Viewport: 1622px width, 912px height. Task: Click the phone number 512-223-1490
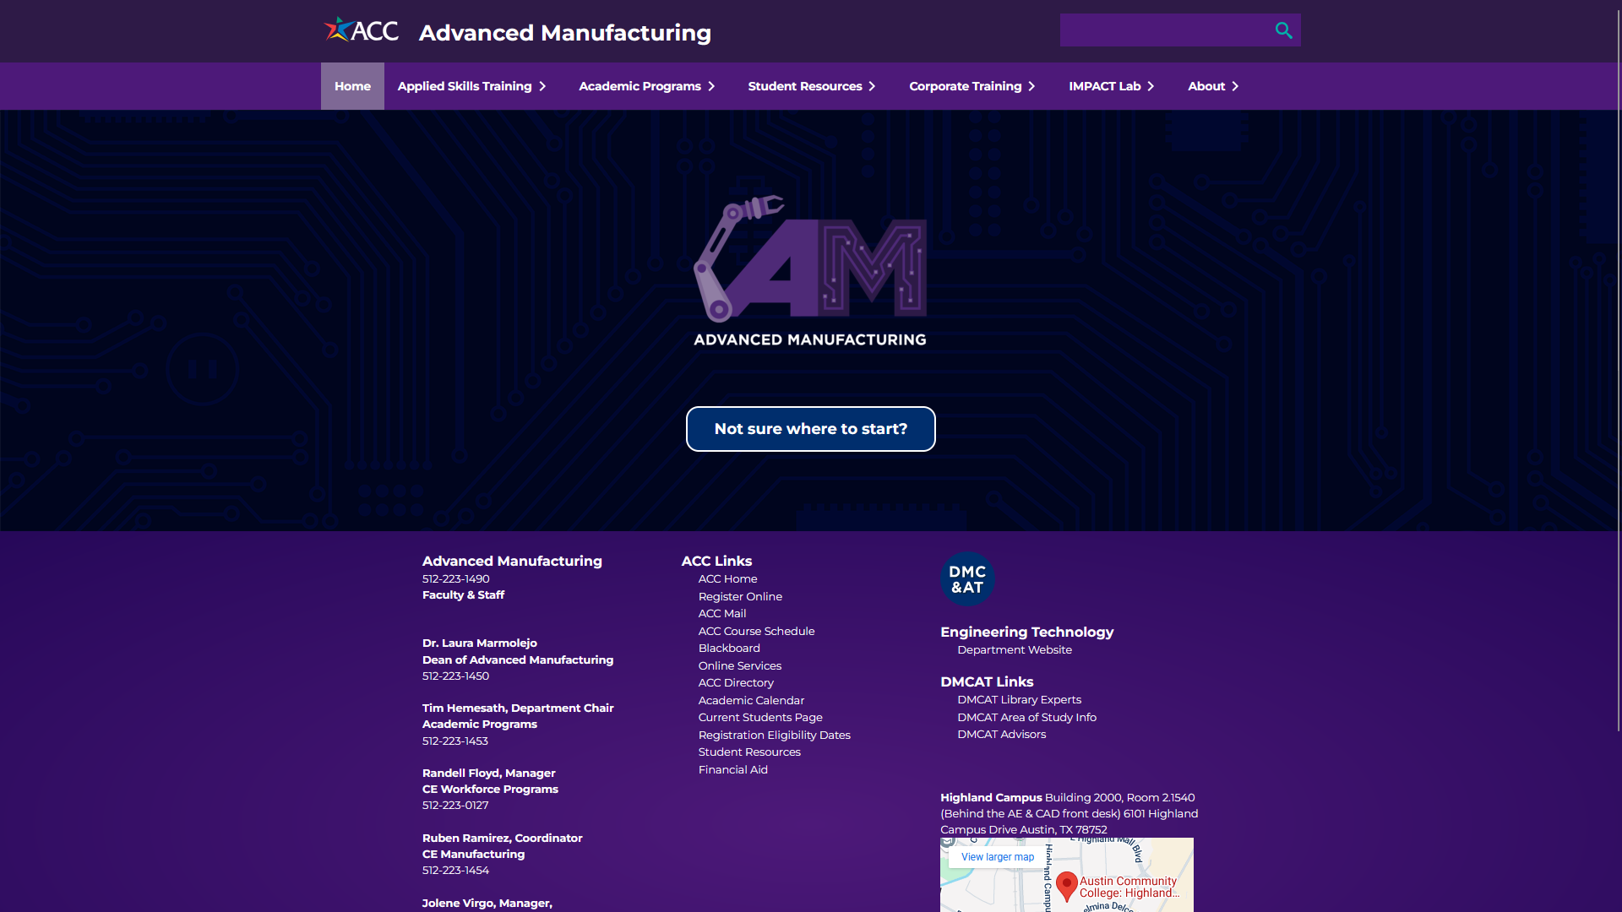click(x=455, y=579)
